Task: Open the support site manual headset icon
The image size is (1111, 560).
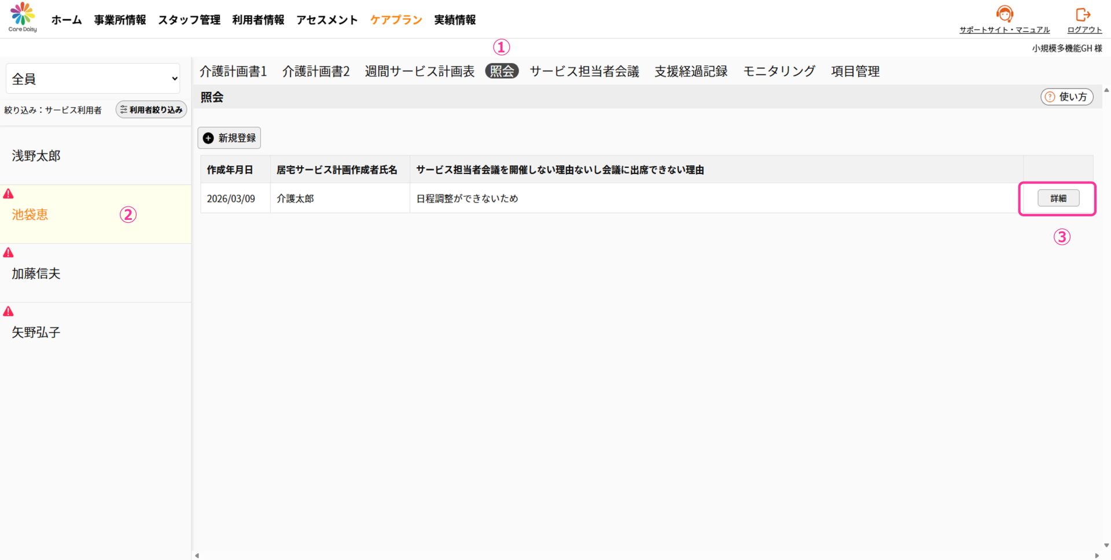Action: point(1005,14)
